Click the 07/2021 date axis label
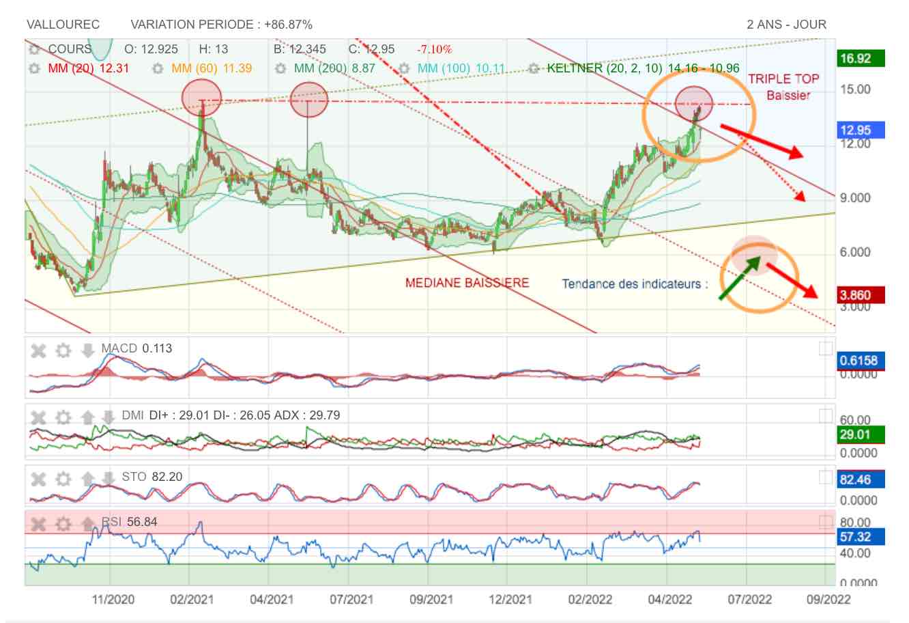The image size is (909, 623). [x=351, y=600]
